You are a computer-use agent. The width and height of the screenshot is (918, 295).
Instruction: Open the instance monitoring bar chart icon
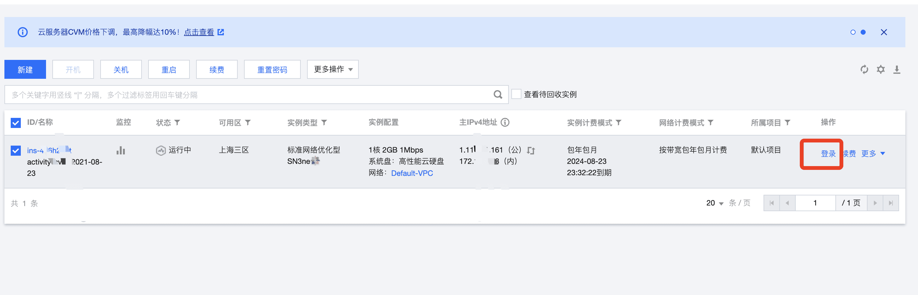tap(121, 151)
